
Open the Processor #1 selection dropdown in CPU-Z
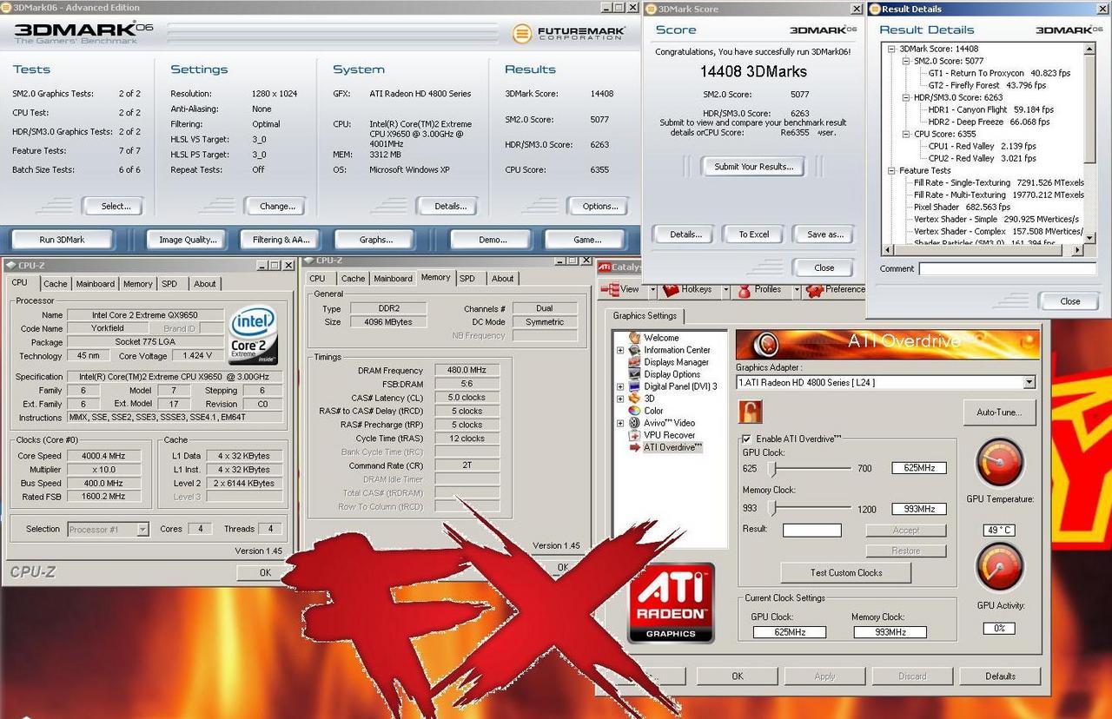pos(142,529)
